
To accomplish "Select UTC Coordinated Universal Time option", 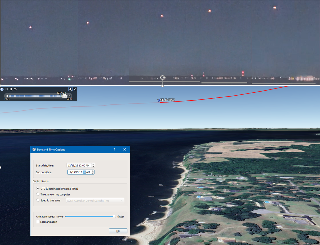I will 38,189.
